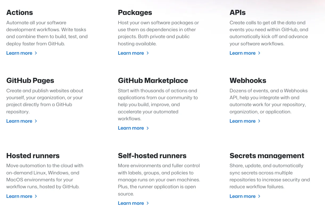The height and width of the screenshot is (208, 325).
Task: Open Learn more for Secrets management
Action: [x=242, y=196]
